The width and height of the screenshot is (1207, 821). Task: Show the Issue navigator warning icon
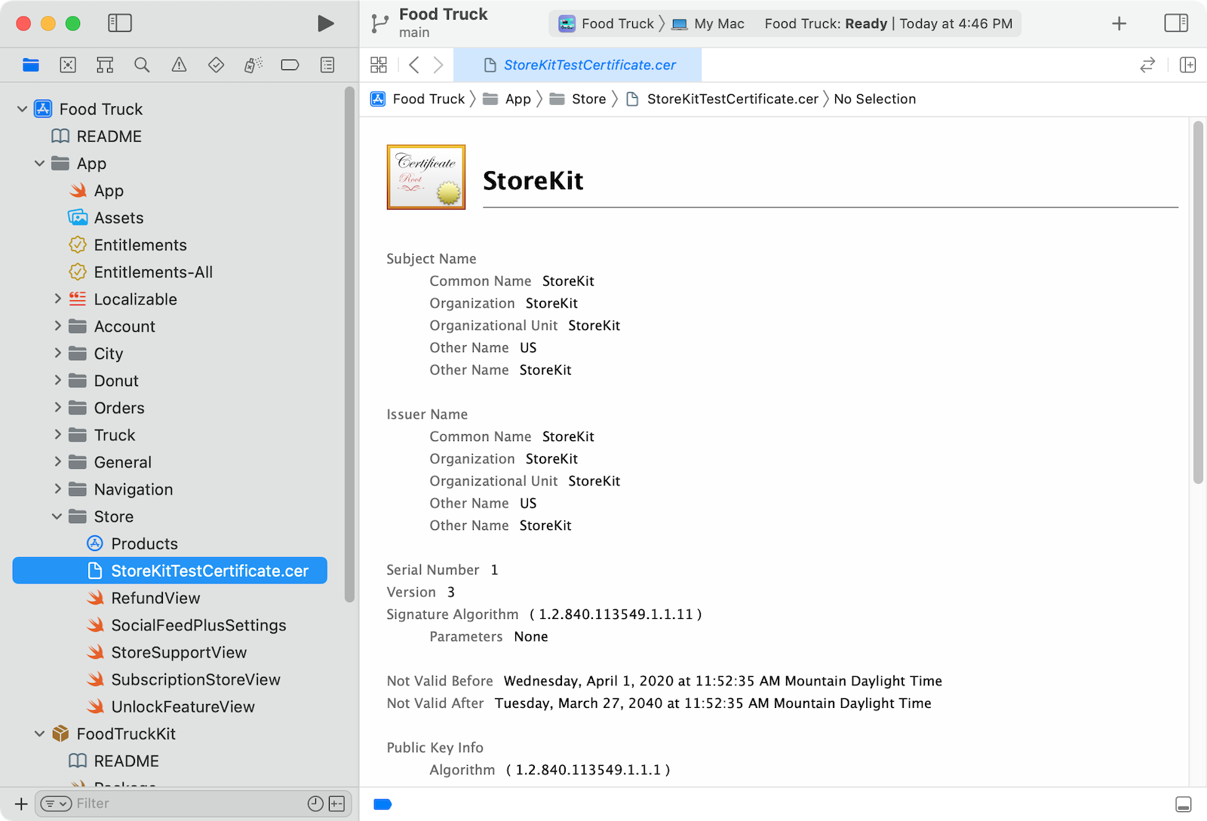[x=179, y=65]
